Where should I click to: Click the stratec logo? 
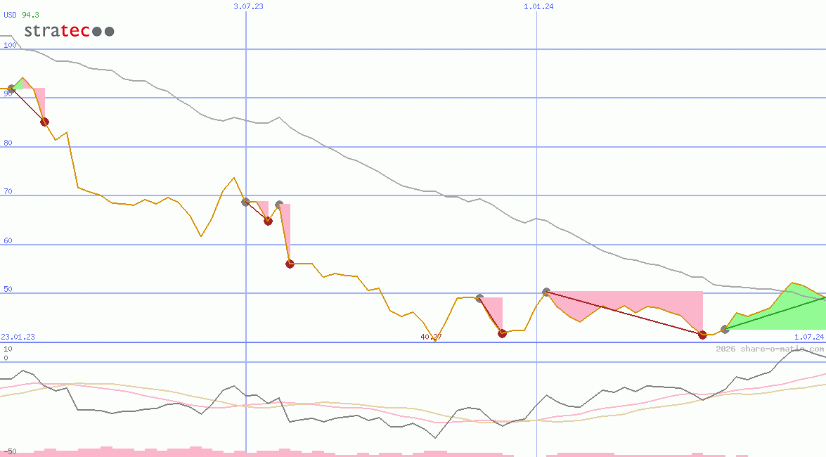coord(68,31)
